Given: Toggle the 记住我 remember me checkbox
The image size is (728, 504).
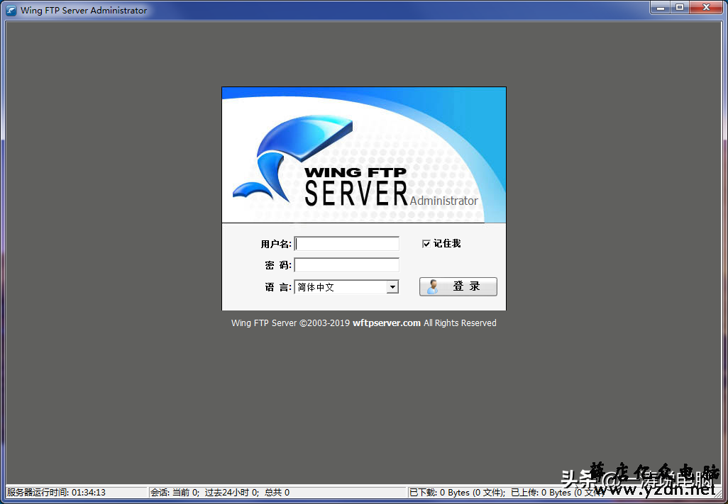Looking at the screenshot, I should (426, 244).
